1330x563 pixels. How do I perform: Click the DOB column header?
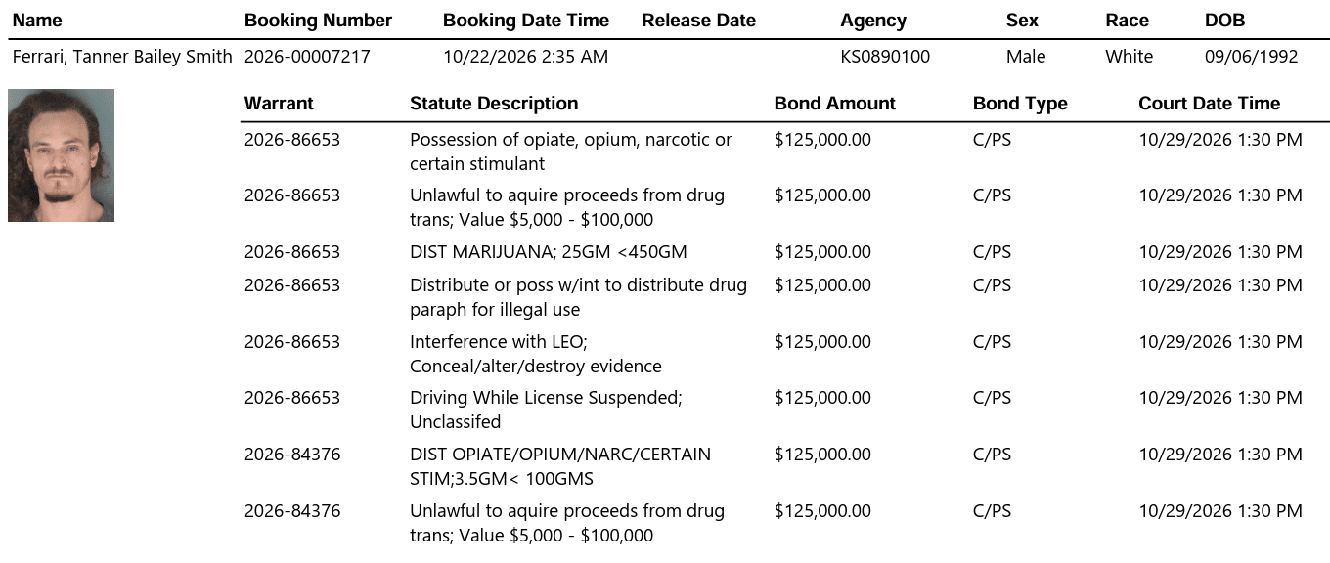1224,21
